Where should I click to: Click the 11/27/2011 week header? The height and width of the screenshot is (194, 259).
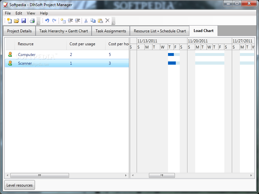(243, 41)
